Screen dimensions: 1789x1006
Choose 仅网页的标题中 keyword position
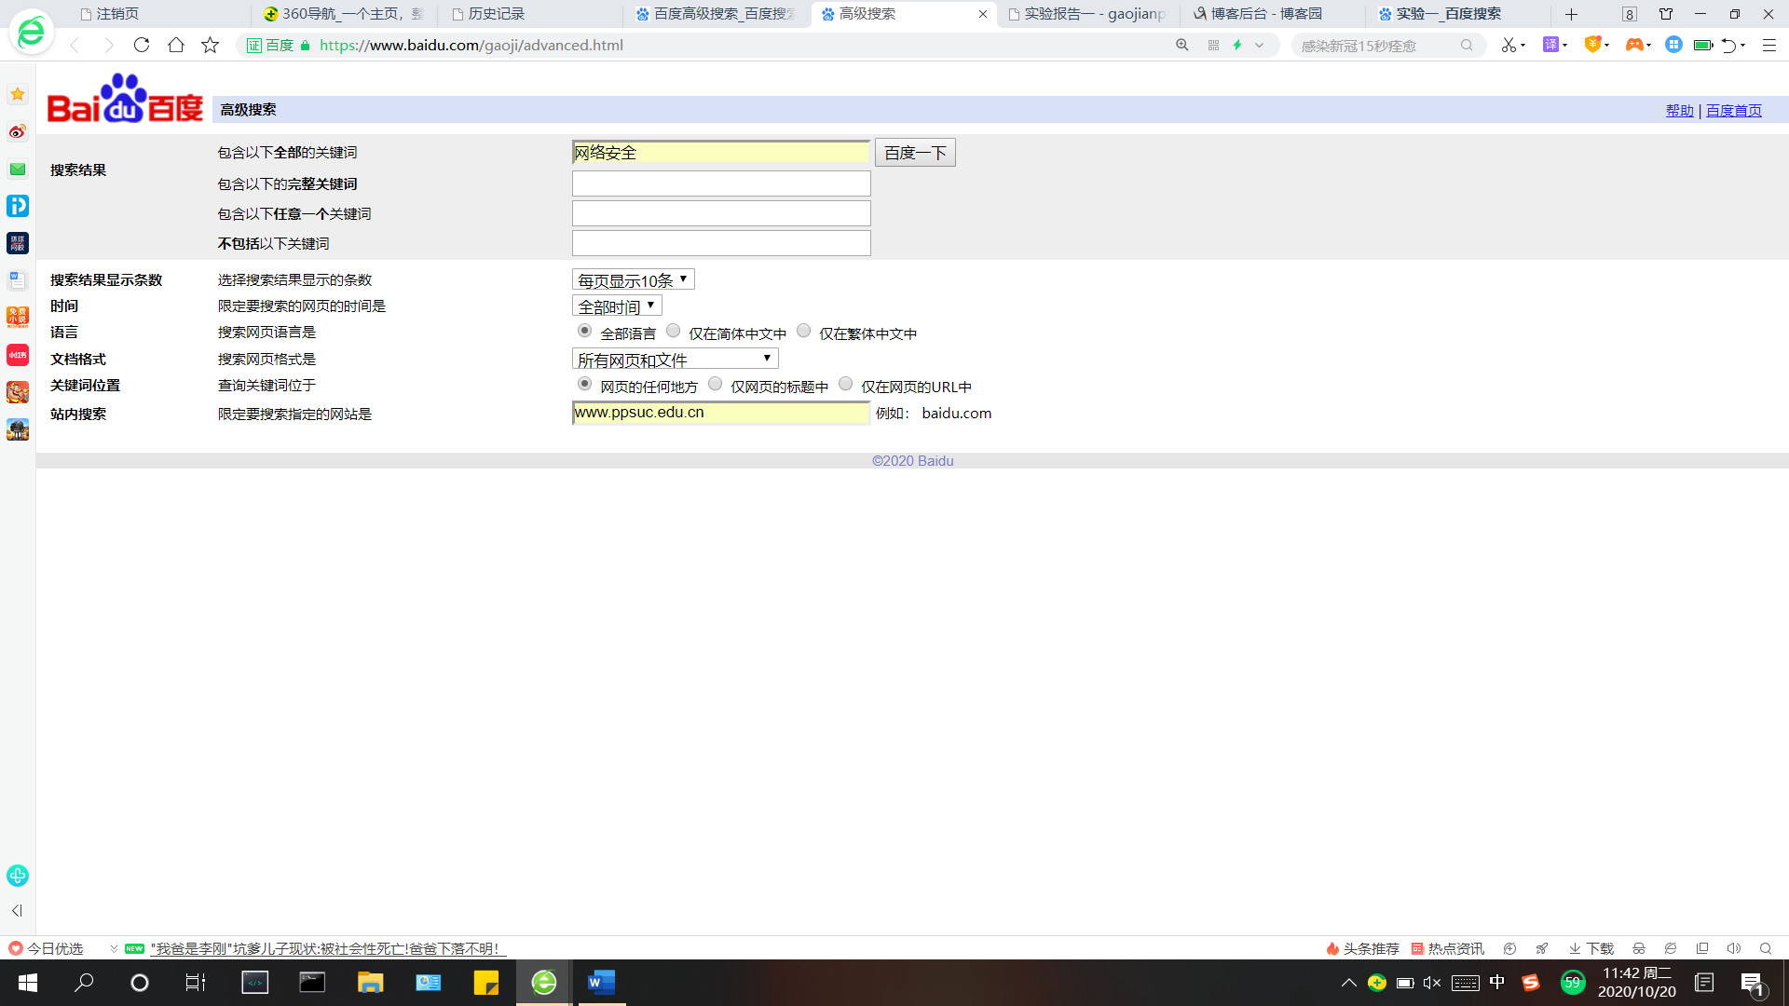pos(716,384)
